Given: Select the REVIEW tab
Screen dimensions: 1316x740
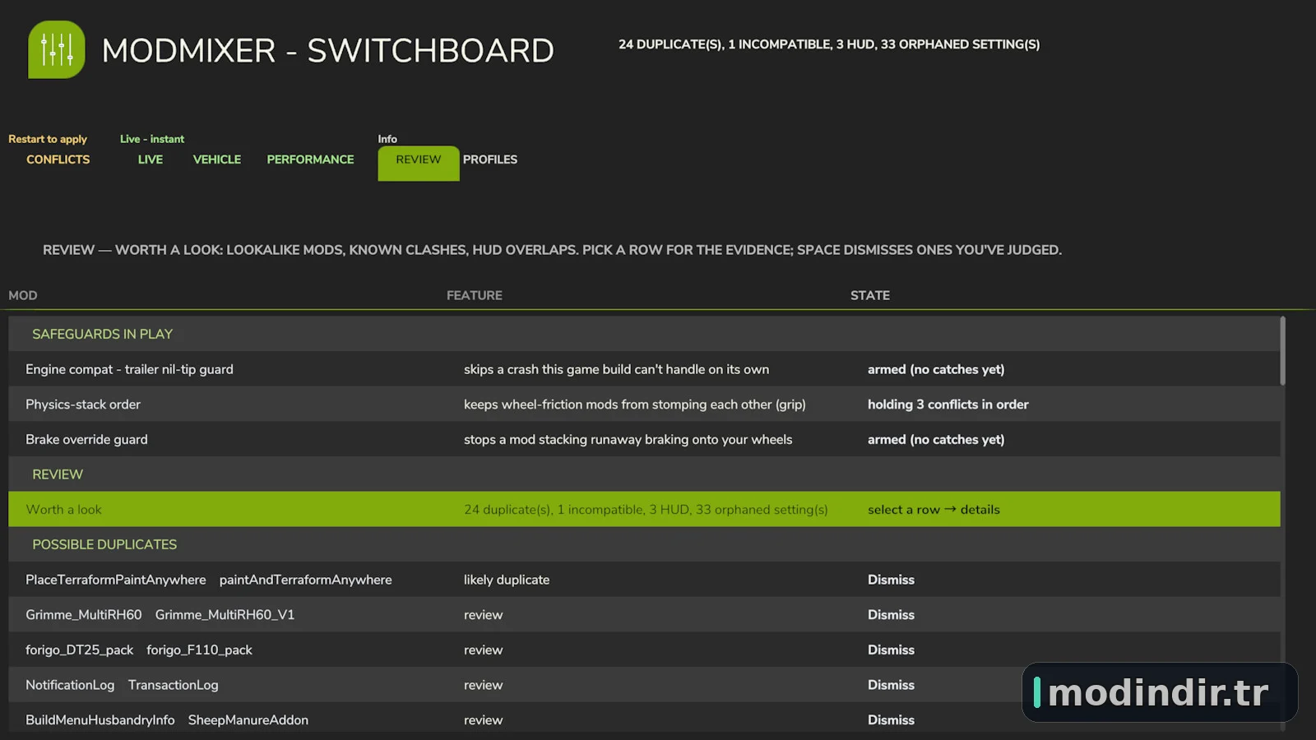Looking at the screenshot, I should click(x=419, y=163).
